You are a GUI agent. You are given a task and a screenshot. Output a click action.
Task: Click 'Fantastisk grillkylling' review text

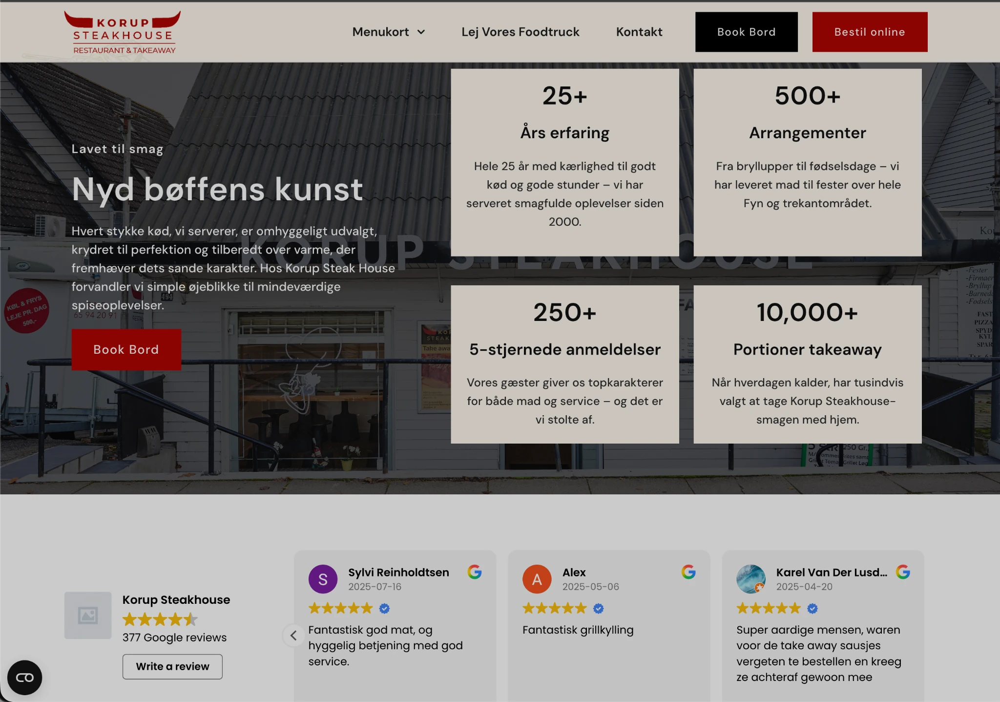[578, 630]
